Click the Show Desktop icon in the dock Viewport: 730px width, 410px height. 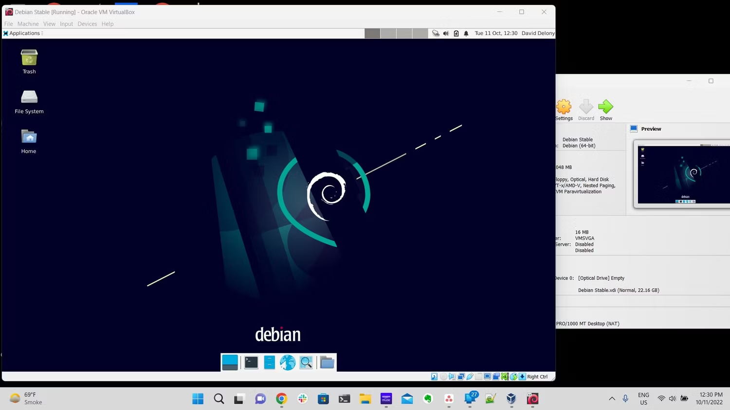click(x=230, y=362)
